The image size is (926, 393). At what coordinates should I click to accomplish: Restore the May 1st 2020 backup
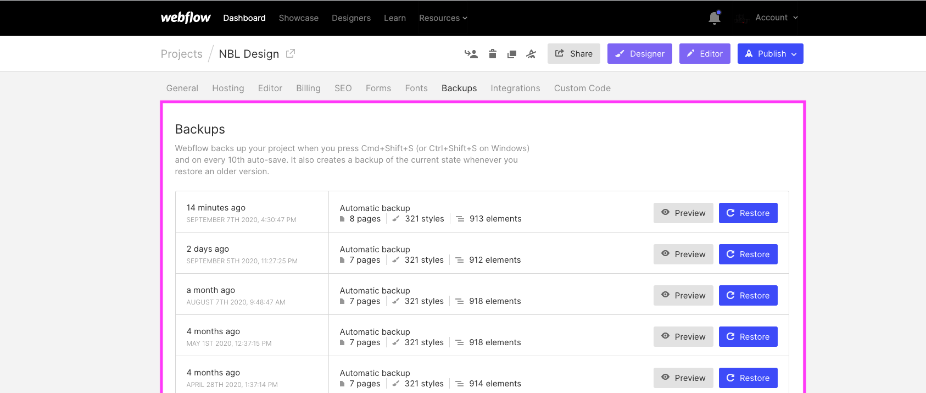click(x=748, y=337)
